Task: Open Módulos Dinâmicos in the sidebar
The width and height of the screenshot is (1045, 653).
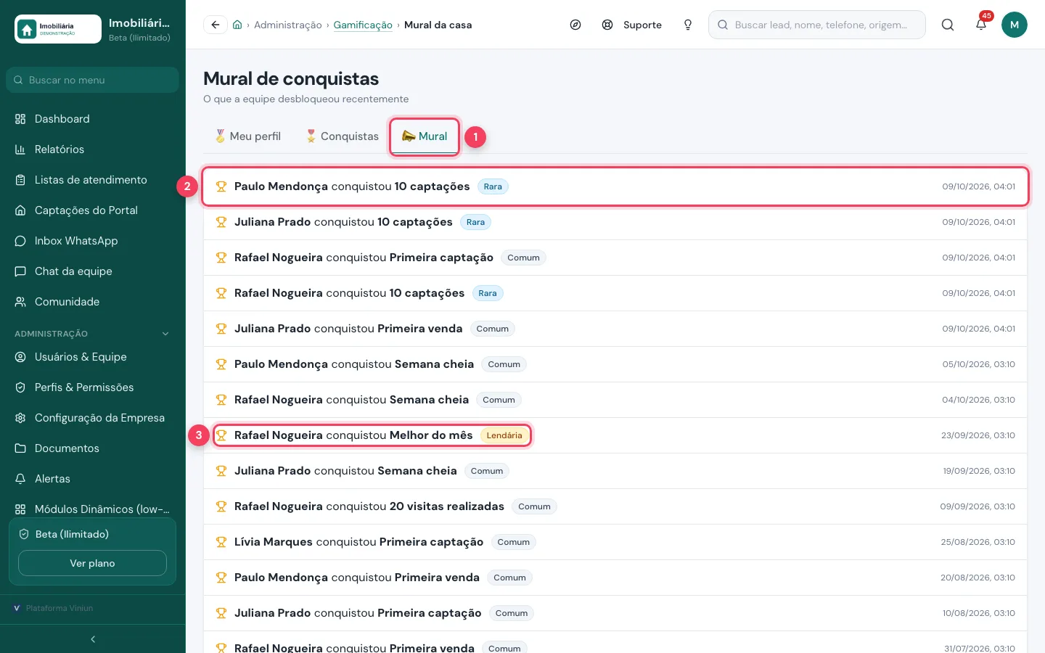Action: click(x=93, y=509)
